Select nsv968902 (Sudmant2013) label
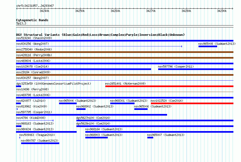Viewport: 241px width, 162px height. click(x=95, y=106)
